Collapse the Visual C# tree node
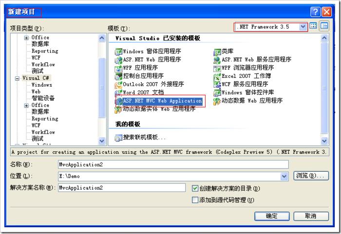 17,78
